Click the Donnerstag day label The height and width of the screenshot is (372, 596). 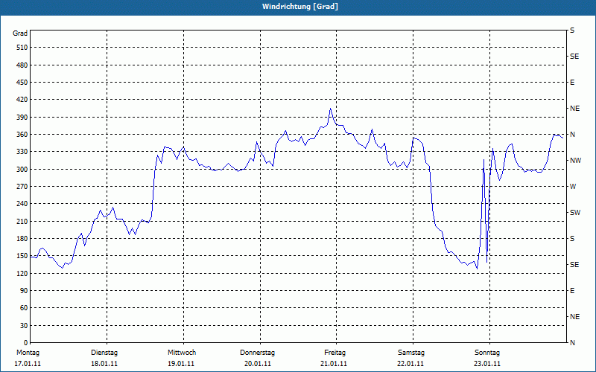[258, 353]
